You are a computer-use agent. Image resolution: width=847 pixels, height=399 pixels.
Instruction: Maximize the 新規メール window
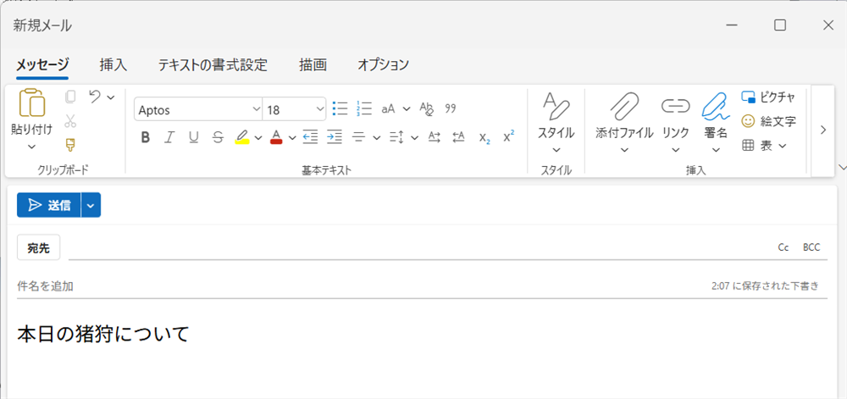click(779, 25)
